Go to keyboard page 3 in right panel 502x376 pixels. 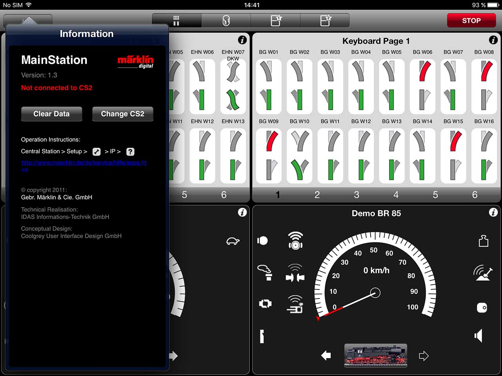356,195
